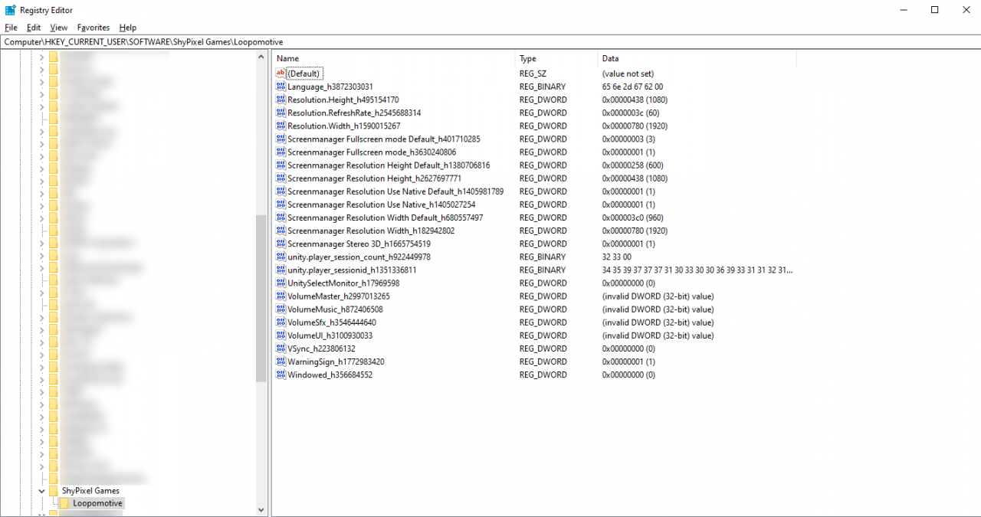Screen dimensions: 981x517
Task: Click the Data column header
Action: (x=695, y=58)
